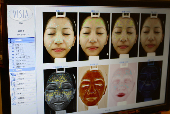This screenshot has height=114, width=170.
Task: Click the home link under VISIA logo
Action: pos(21,23)
